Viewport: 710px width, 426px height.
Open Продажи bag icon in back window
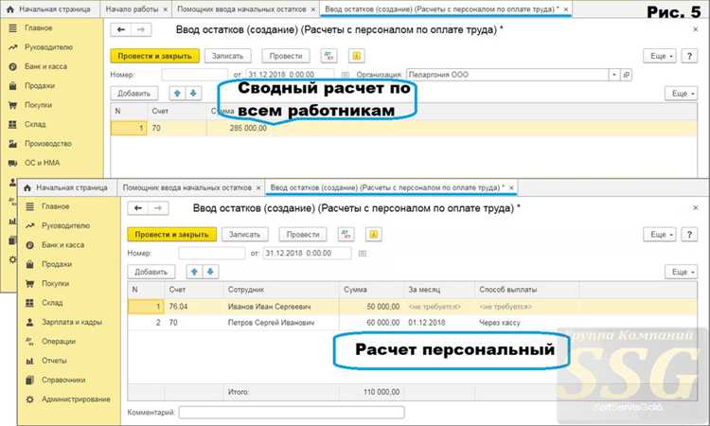pos(12,85)
